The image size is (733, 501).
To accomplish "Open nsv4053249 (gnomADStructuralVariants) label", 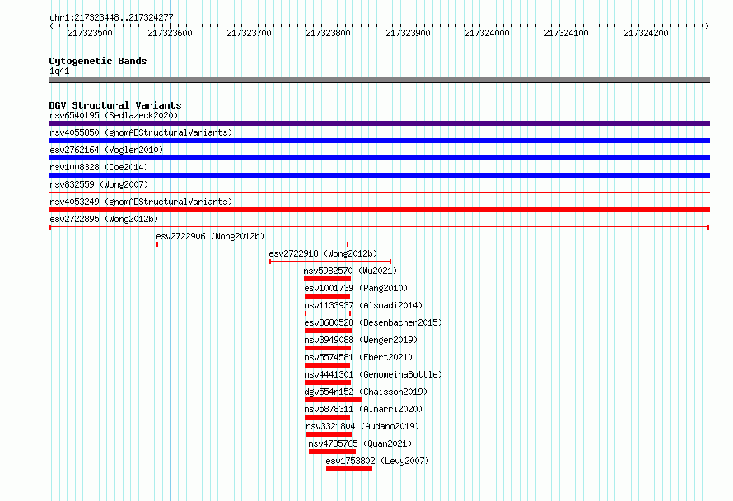I will [x=141, y=202].
